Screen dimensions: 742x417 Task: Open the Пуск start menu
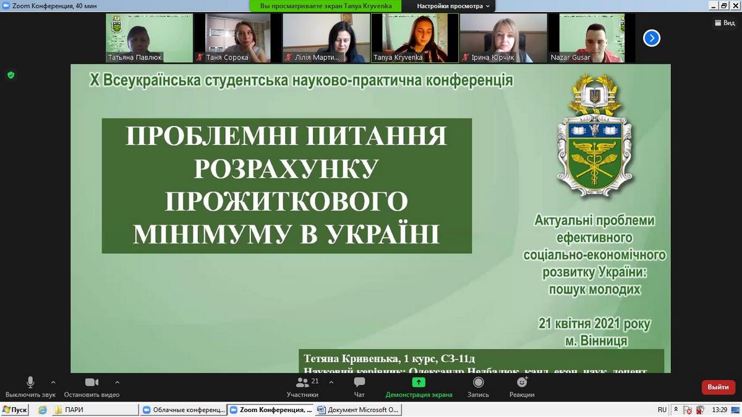(15, 410)
